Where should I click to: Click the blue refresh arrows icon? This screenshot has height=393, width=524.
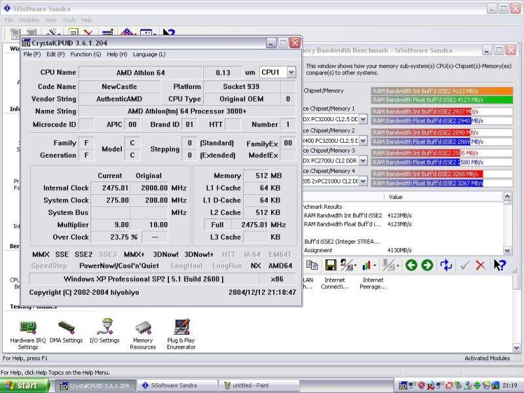pyautogui.click(x=446, y=265)
